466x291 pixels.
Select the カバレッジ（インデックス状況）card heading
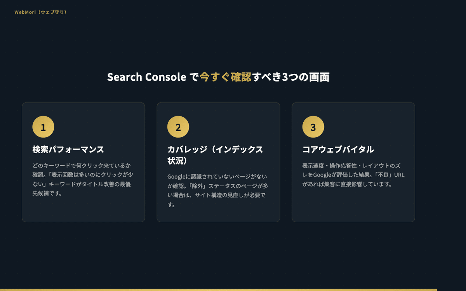point(215,155)
